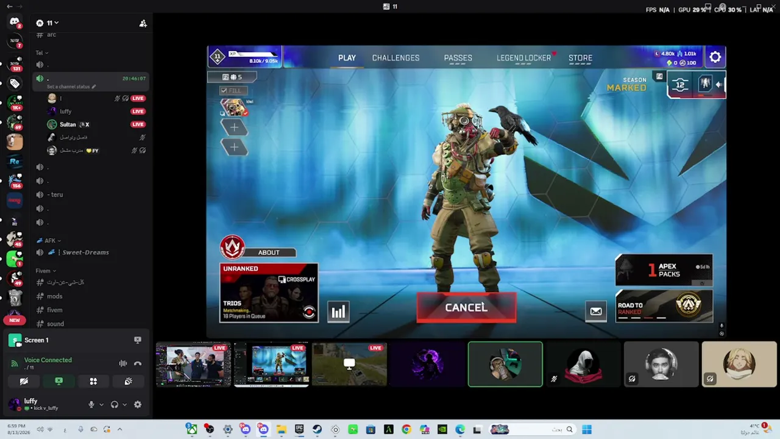Open the Passes tab
Viewport: 780px width, 439px height.
coord(458,58)
